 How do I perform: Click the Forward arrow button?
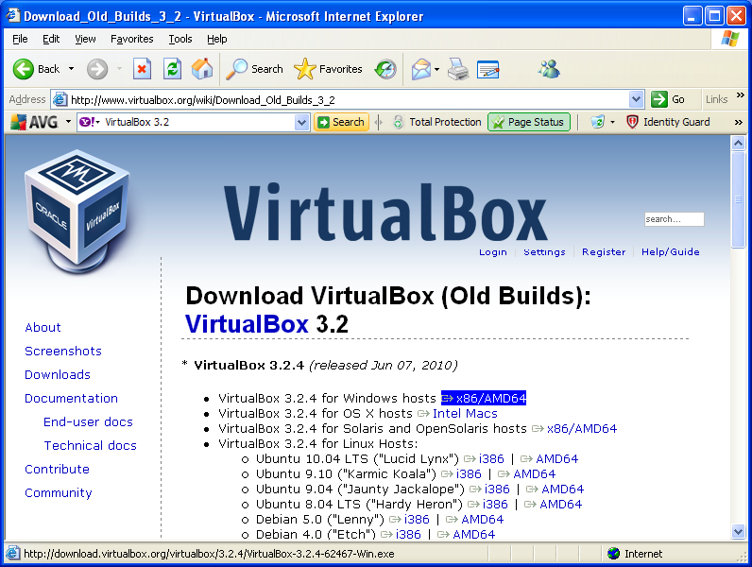[97, 69]
